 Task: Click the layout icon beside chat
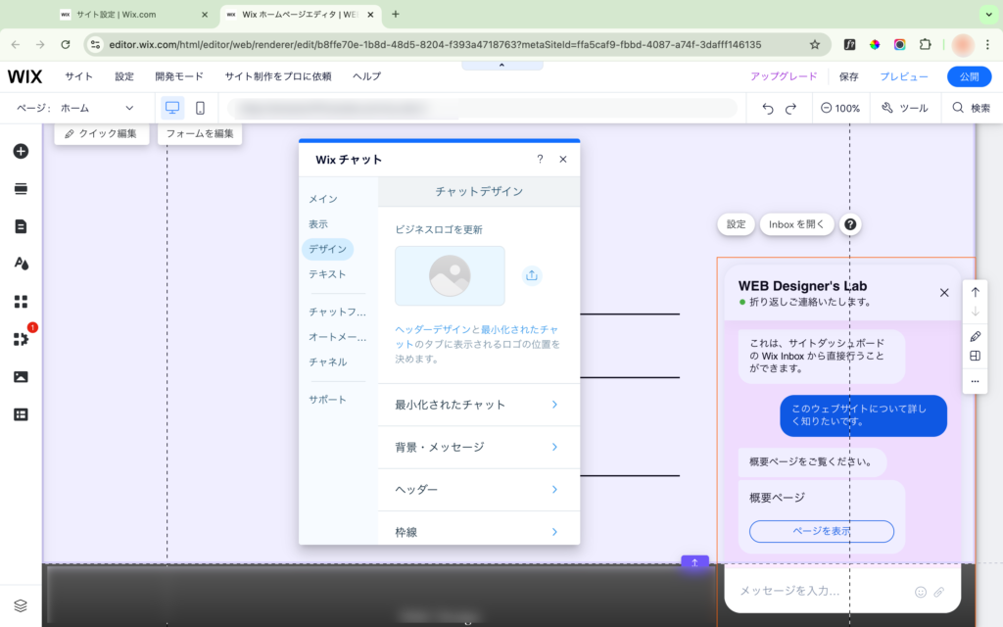point(975,356)
